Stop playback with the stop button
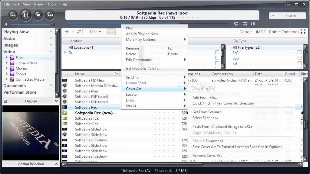The height and width of the screenshot is (174, 310). click(x=38, y=15)
